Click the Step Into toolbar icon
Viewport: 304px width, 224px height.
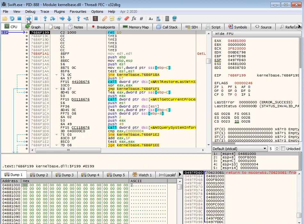pyautogui.click(x=45, y=19)
